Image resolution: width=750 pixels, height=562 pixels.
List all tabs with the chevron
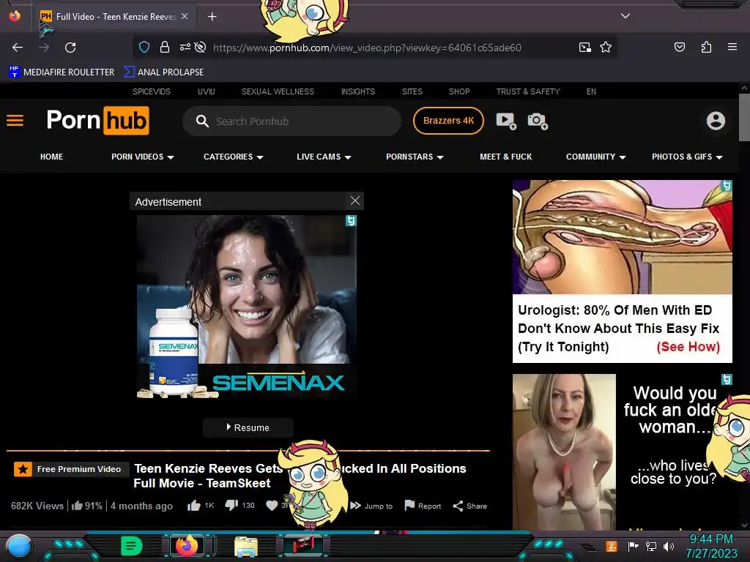pos(625,16)
